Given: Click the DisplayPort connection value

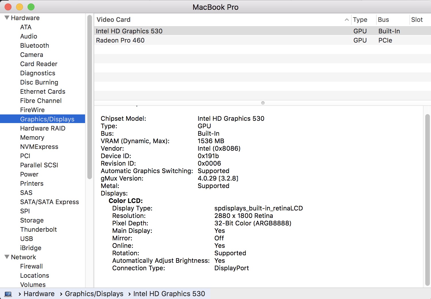Looking at the screenshot, I should (232, 268).
